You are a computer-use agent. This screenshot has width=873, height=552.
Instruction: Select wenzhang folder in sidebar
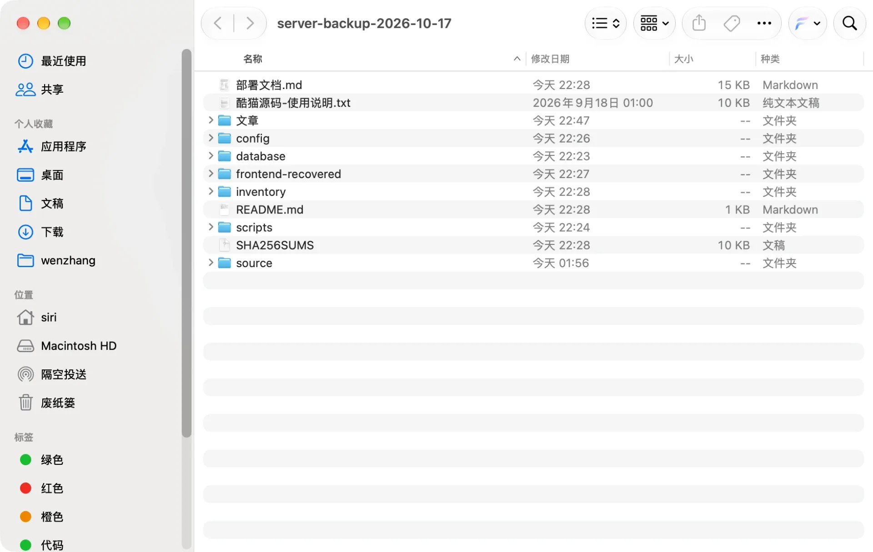coord(56,260)
